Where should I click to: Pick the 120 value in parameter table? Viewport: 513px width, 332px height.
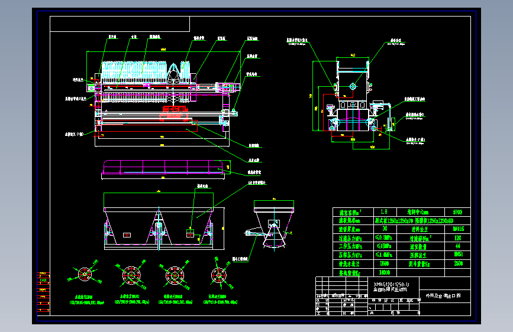[457, 237]
